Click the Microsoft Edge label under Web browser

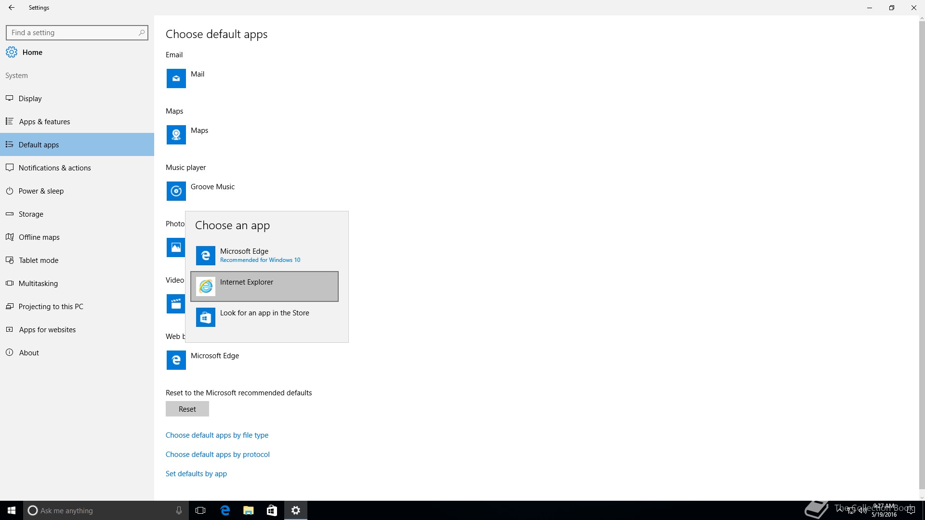coord(215,355)
